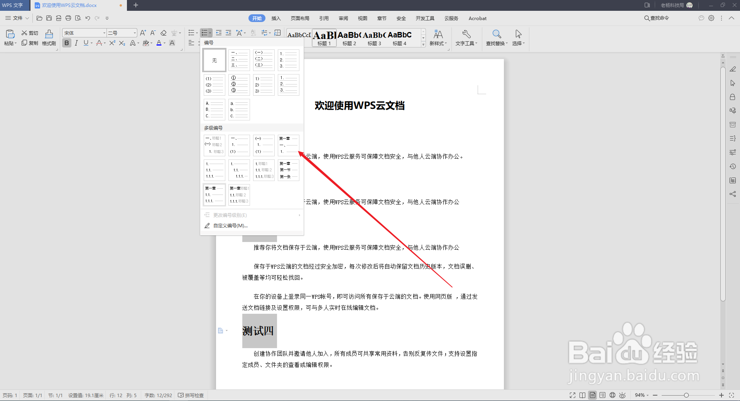740x401 pixels.
Task: Open the Text Tools (文字工具) menu
Action: click(x=466, y=38)
